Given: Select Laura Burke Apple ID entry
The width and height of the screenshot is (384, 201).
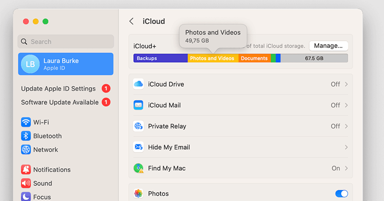Looking at the screenshot, I should point(66,64).
